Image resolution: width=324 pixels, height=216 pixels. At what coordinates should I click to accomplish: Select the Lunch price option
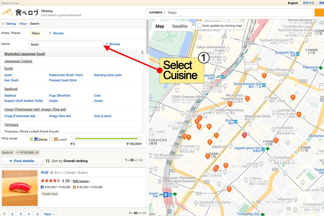[51, 139]
